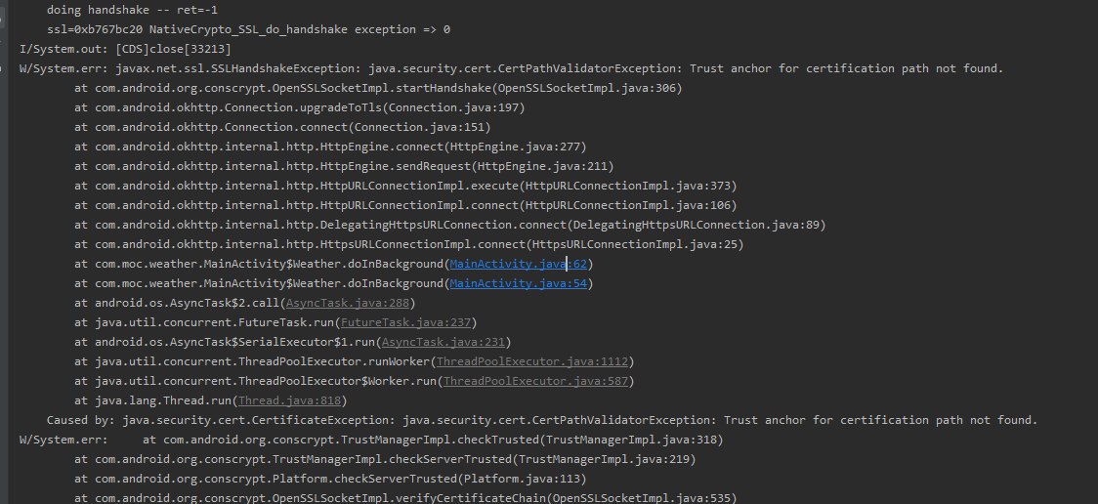Click the HttpsURLConnectionImpl.connect stack line
Image resolution: width=1098 pixels, height=504 pixels.
409,244
